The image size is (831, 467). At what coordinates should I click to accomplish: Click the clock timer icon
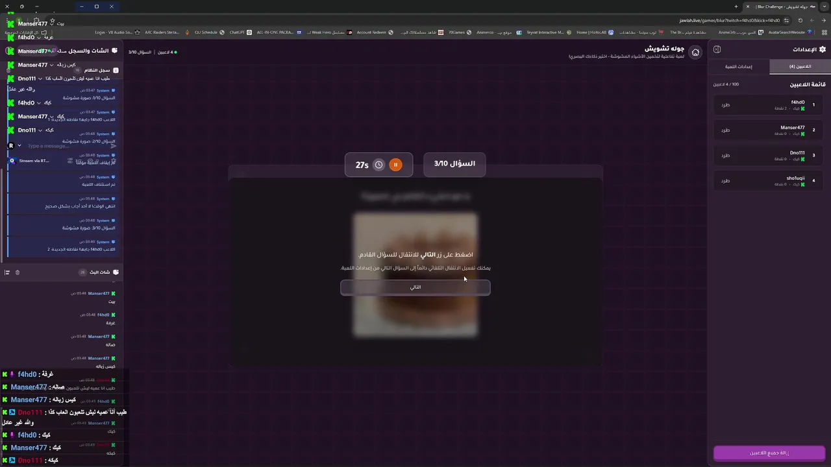(378, 165)
